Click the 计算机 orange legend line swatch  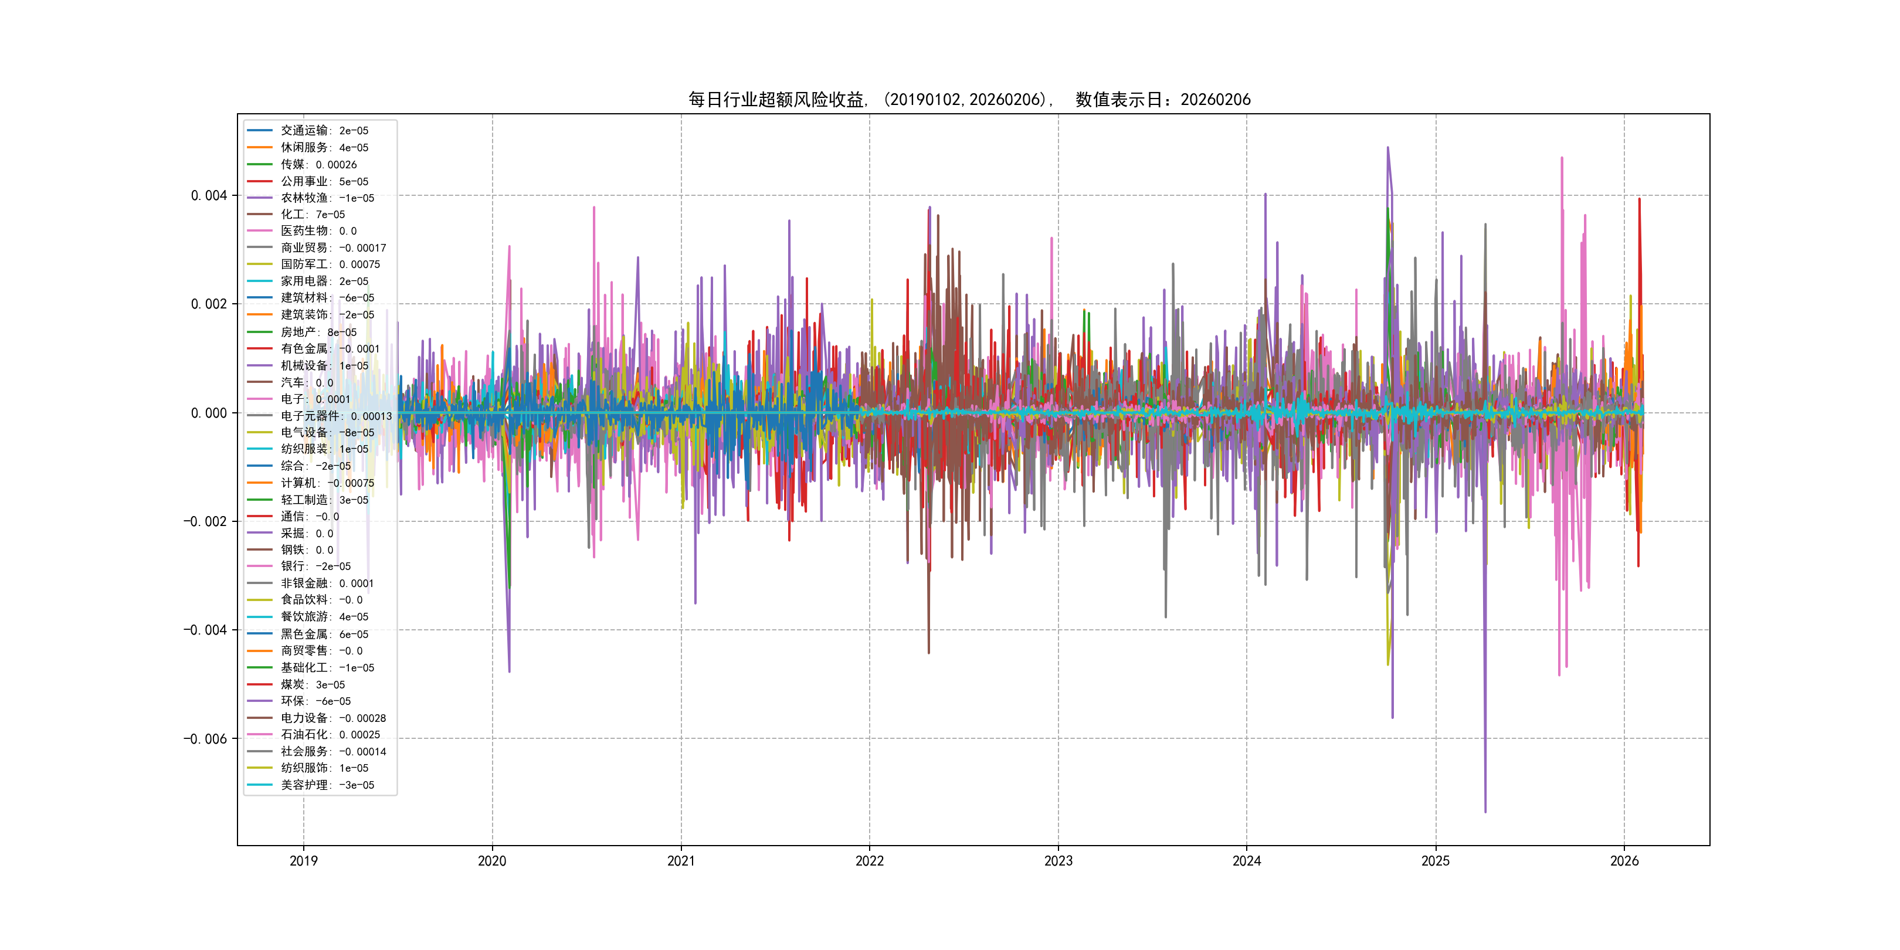pyautogui.click(x=260, y=483)
